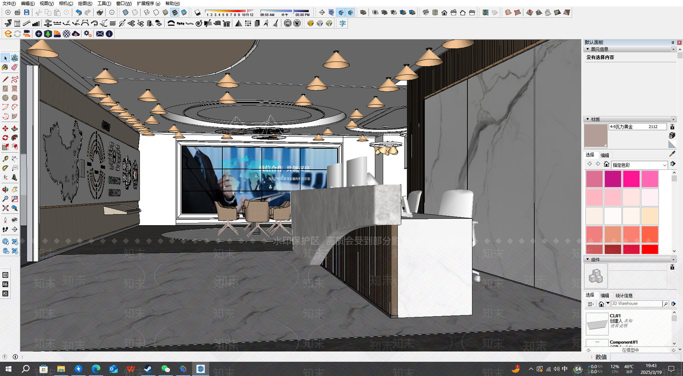
Task: Choose the Line pencil tool
Action: point(6,79)
